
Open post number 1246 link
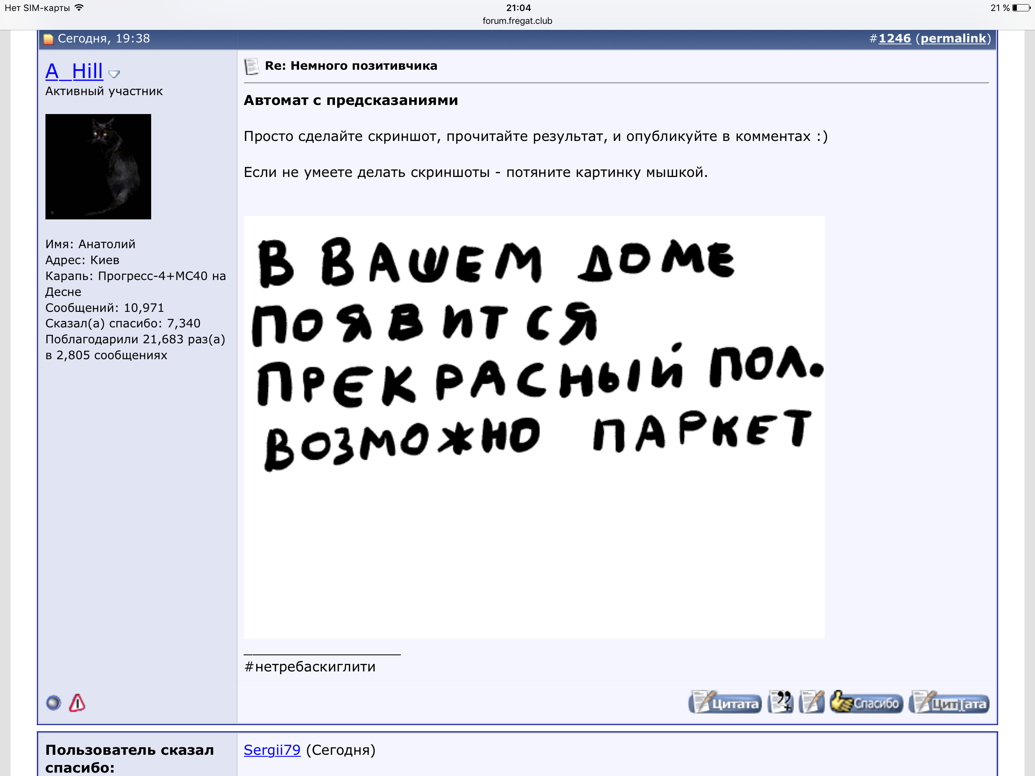(894, 38)
